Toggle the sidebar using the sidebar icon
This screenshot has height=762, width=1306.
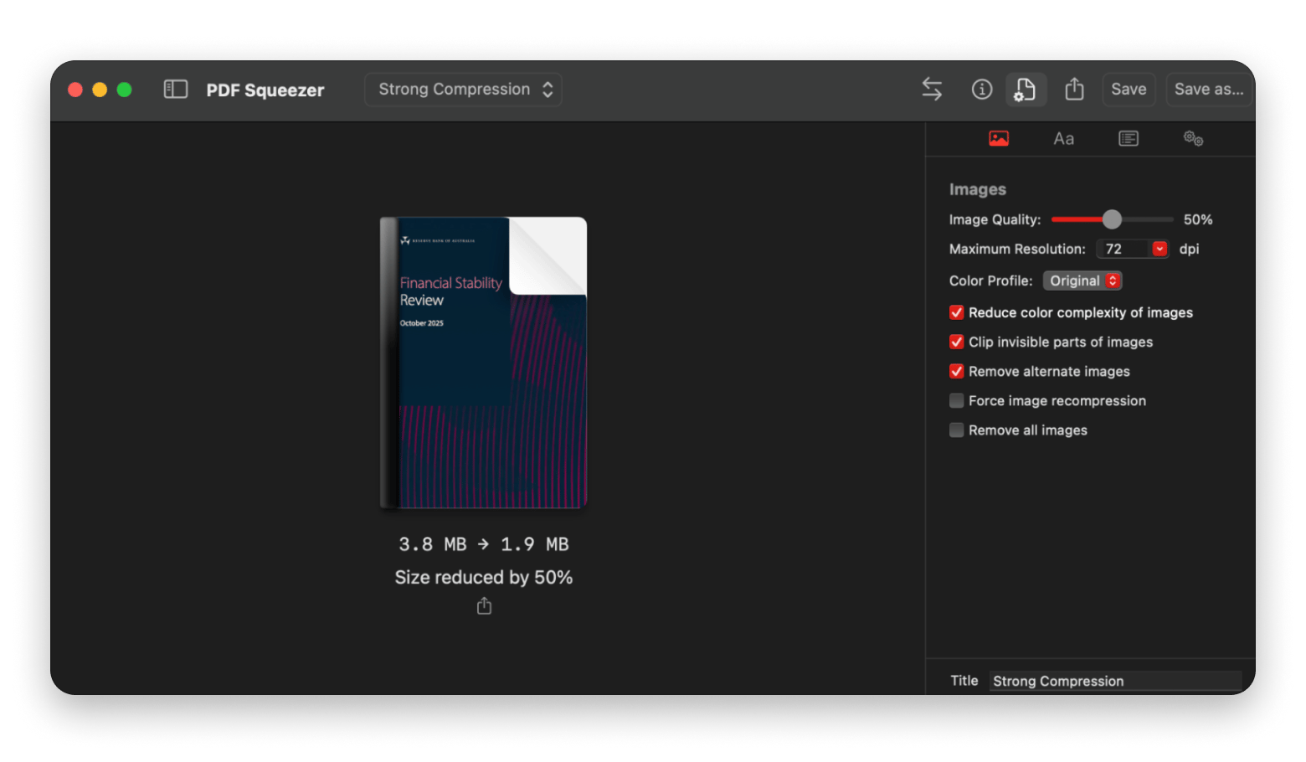click(175, 88)
